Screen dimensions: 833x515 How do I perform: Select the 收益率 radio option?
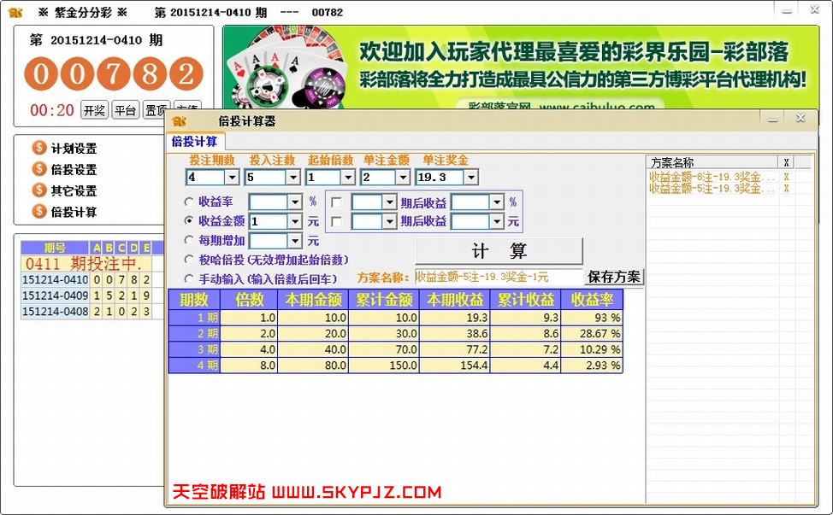pos(188,202)
